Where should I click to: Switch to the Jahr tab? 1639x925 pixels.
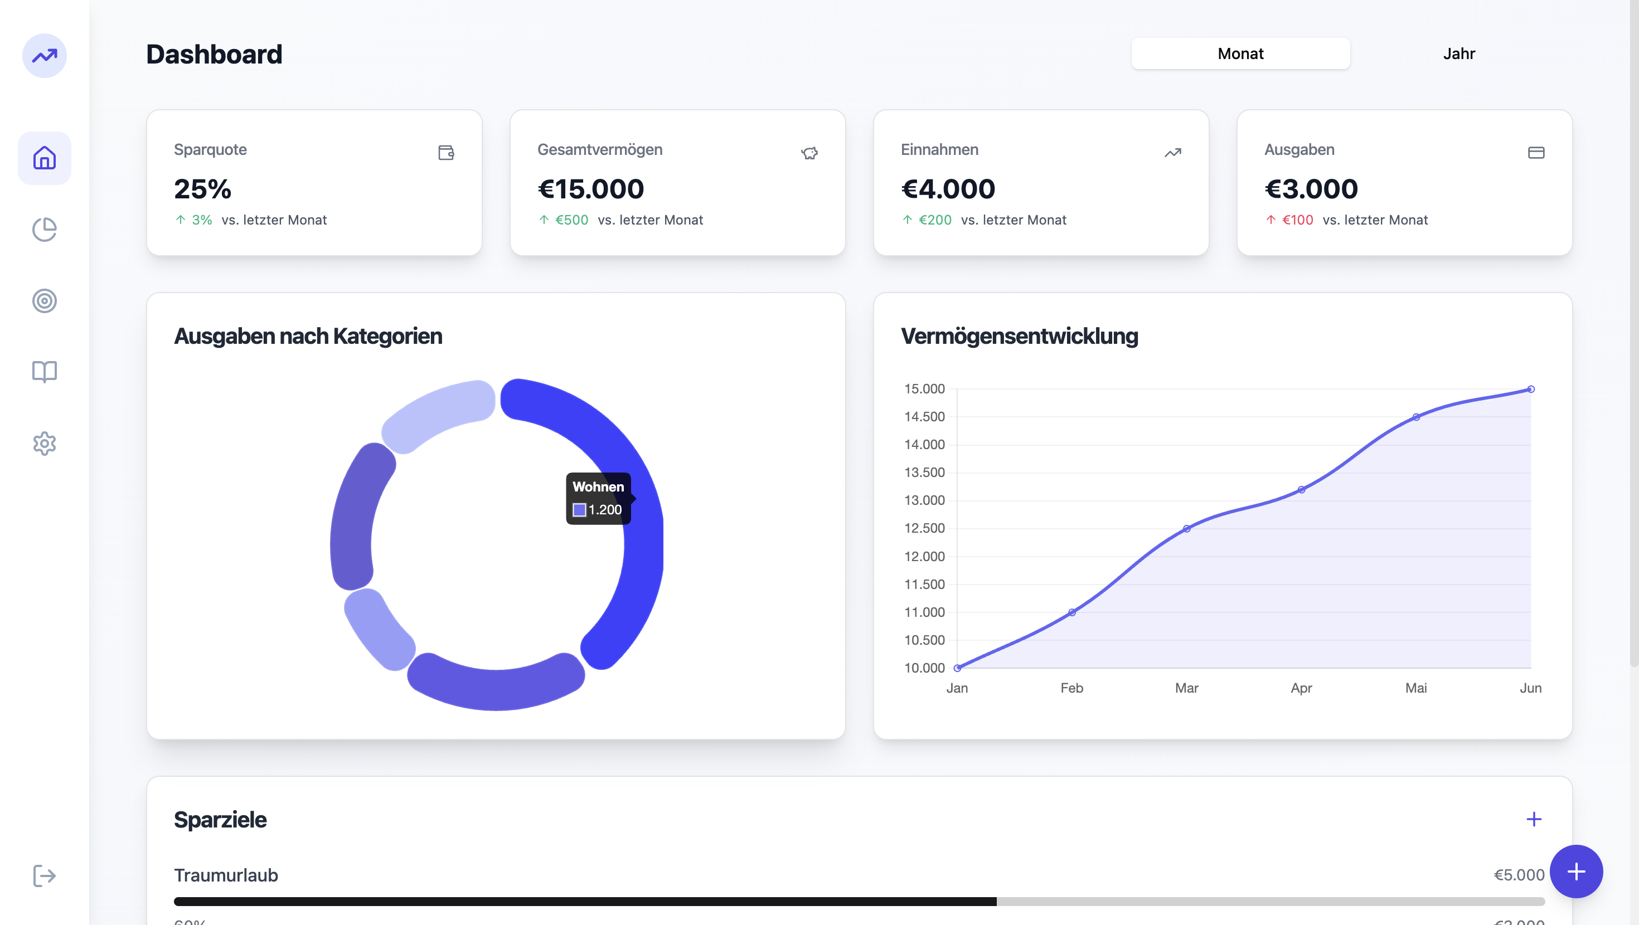(x=1458, y=53)
